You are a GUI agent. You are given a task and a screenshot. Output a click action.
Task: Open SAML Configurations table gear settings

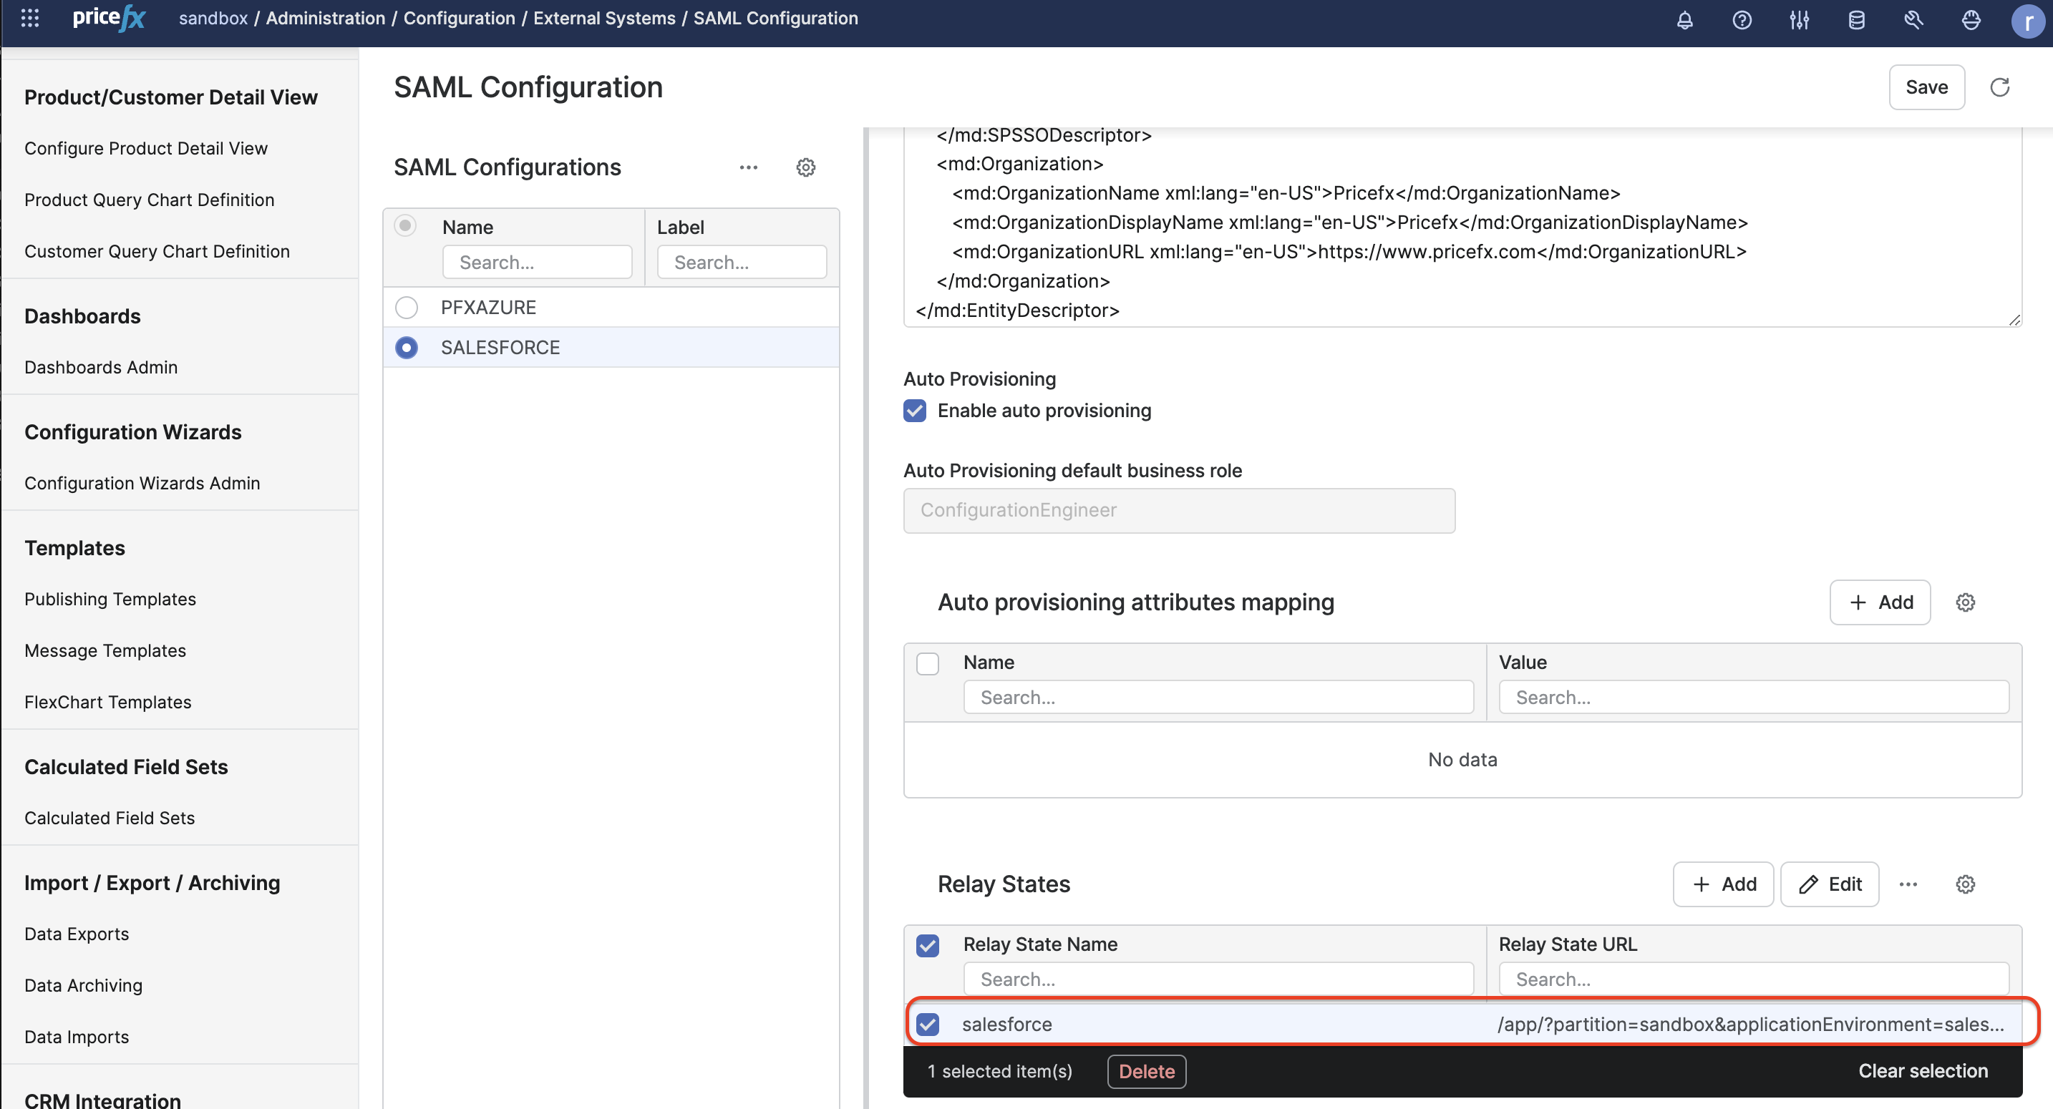[x=806, y=167]
